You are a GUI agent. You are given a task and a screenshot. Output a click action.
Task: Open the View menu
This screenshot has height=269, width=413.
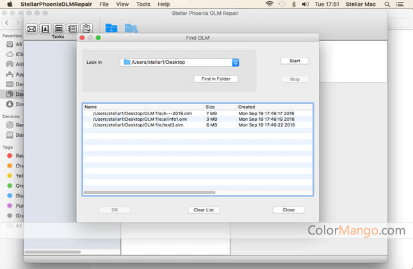(122, 4)
